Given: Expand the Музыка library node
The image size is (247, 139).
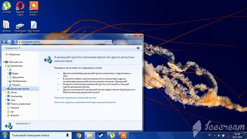Looking at the screenshot, I should (x=7, y=85).
